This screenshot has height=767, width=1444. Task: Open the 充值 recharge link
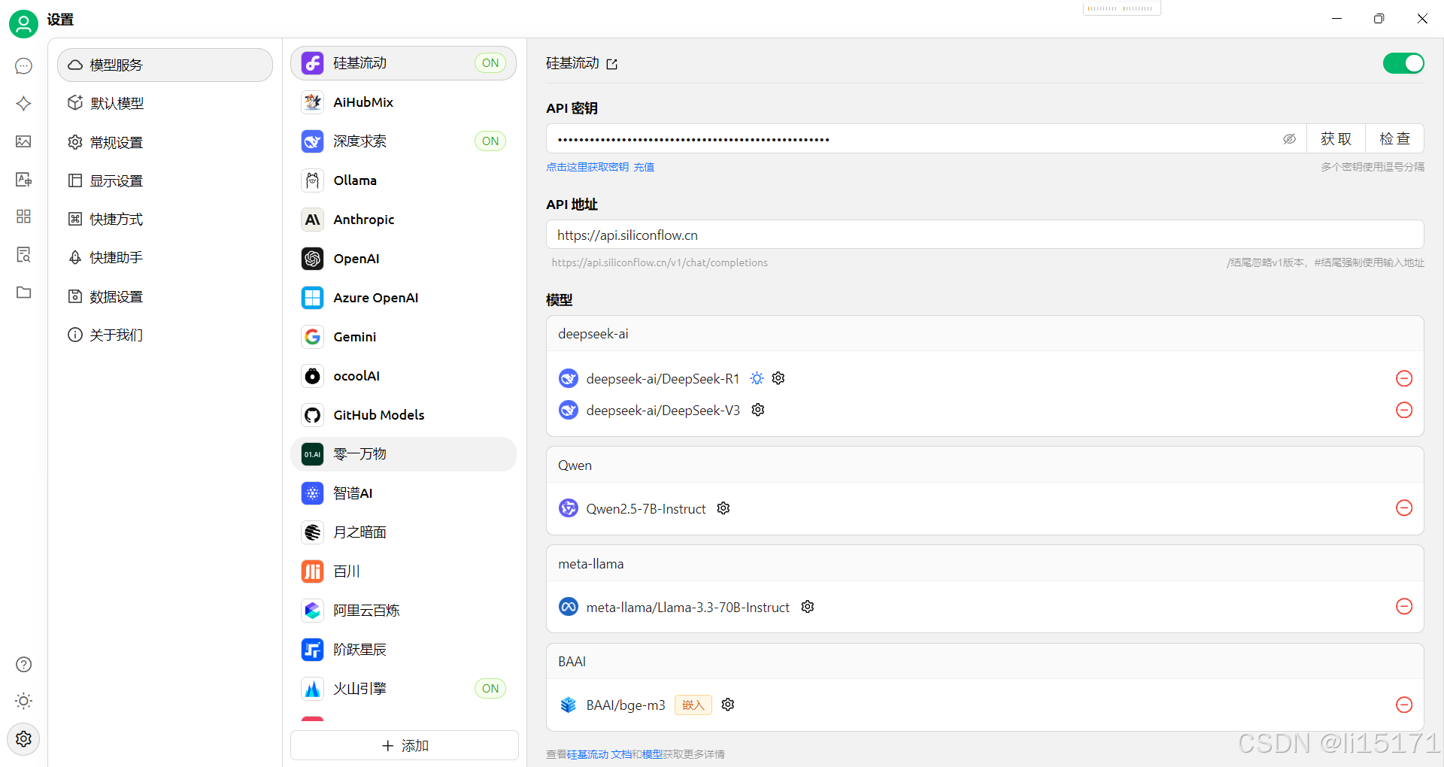point(644,167)
